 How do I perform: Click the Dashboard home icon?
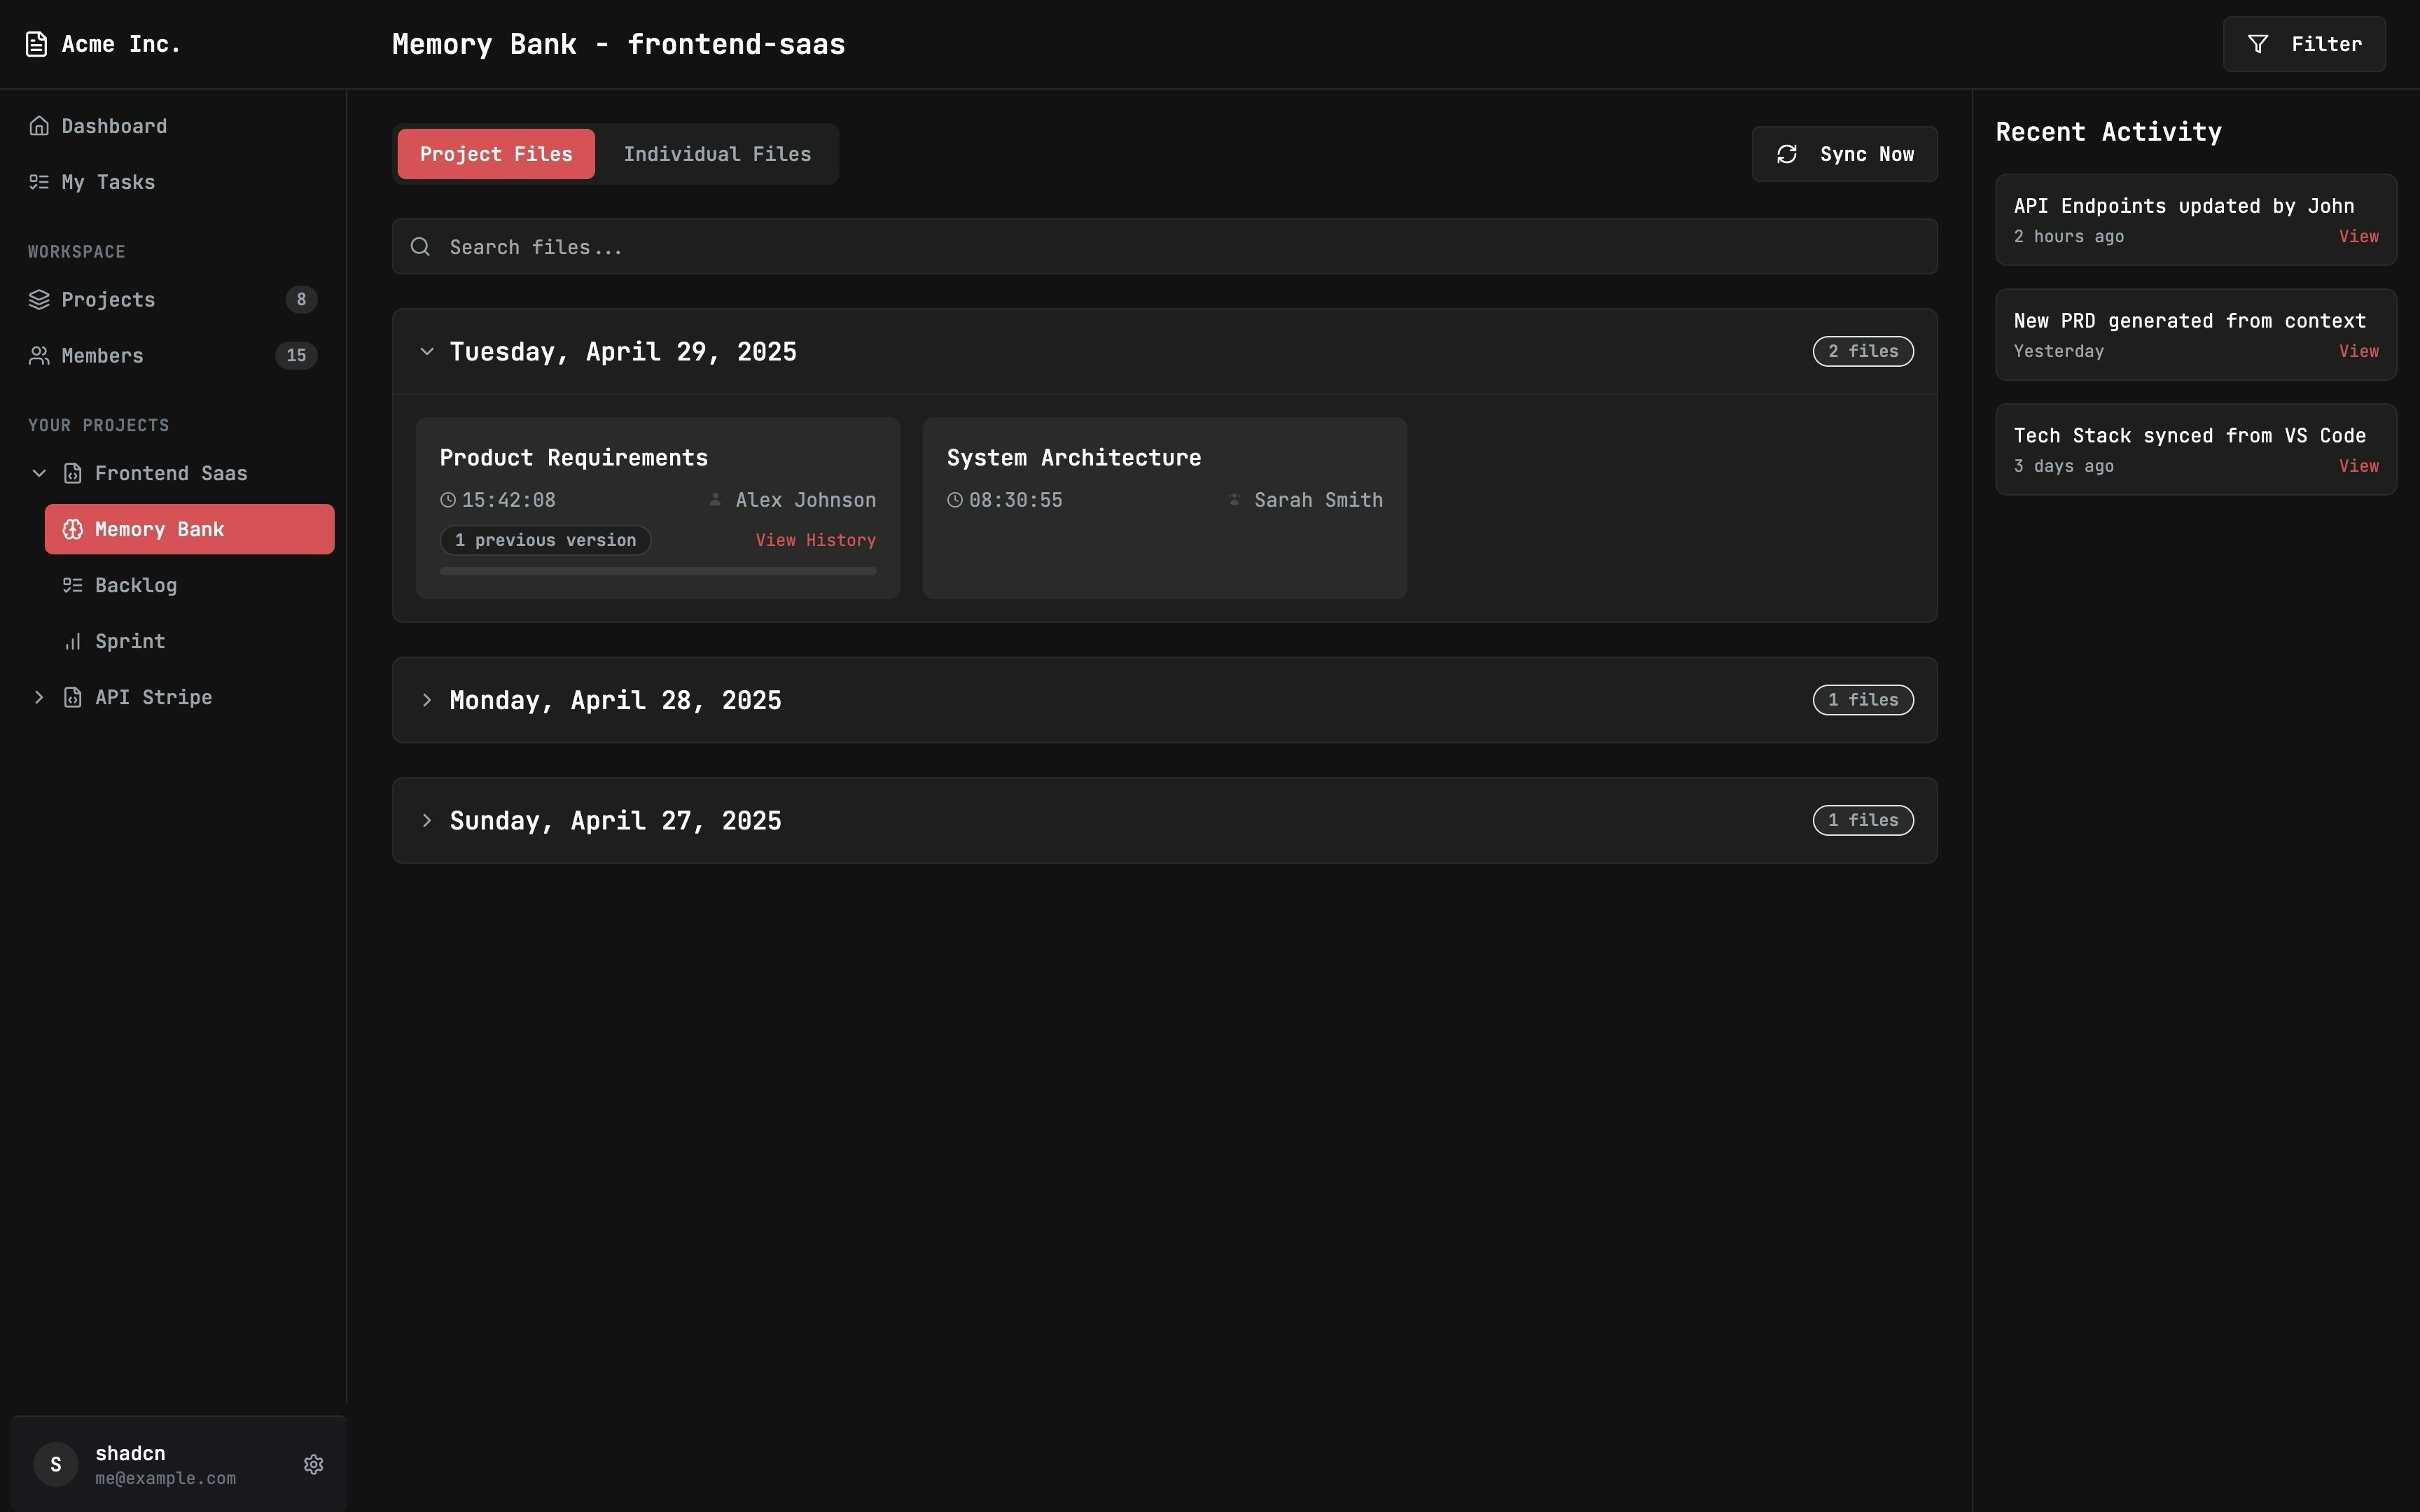click(39, 126)
